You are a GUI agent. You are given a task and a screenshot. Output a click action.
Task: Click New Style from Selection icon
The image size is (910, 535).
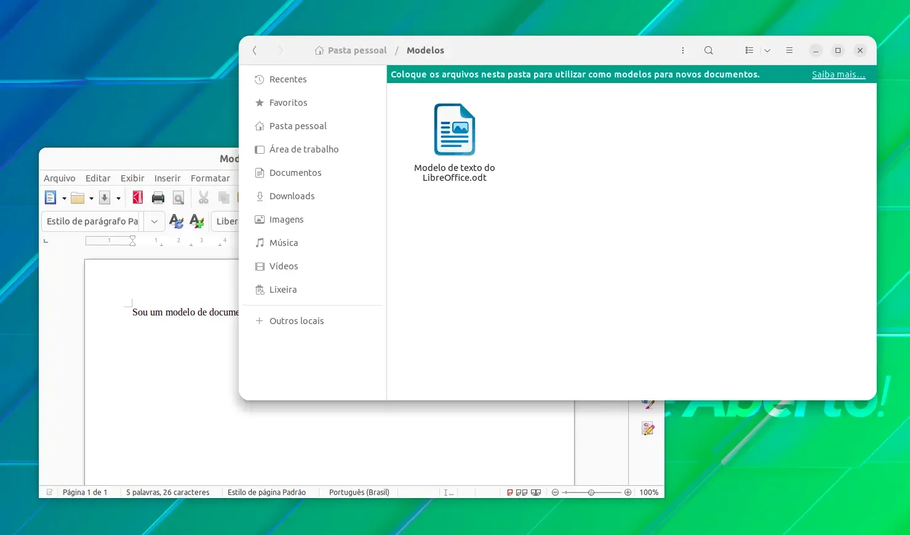pyautogui.click(x=197, y=221)
